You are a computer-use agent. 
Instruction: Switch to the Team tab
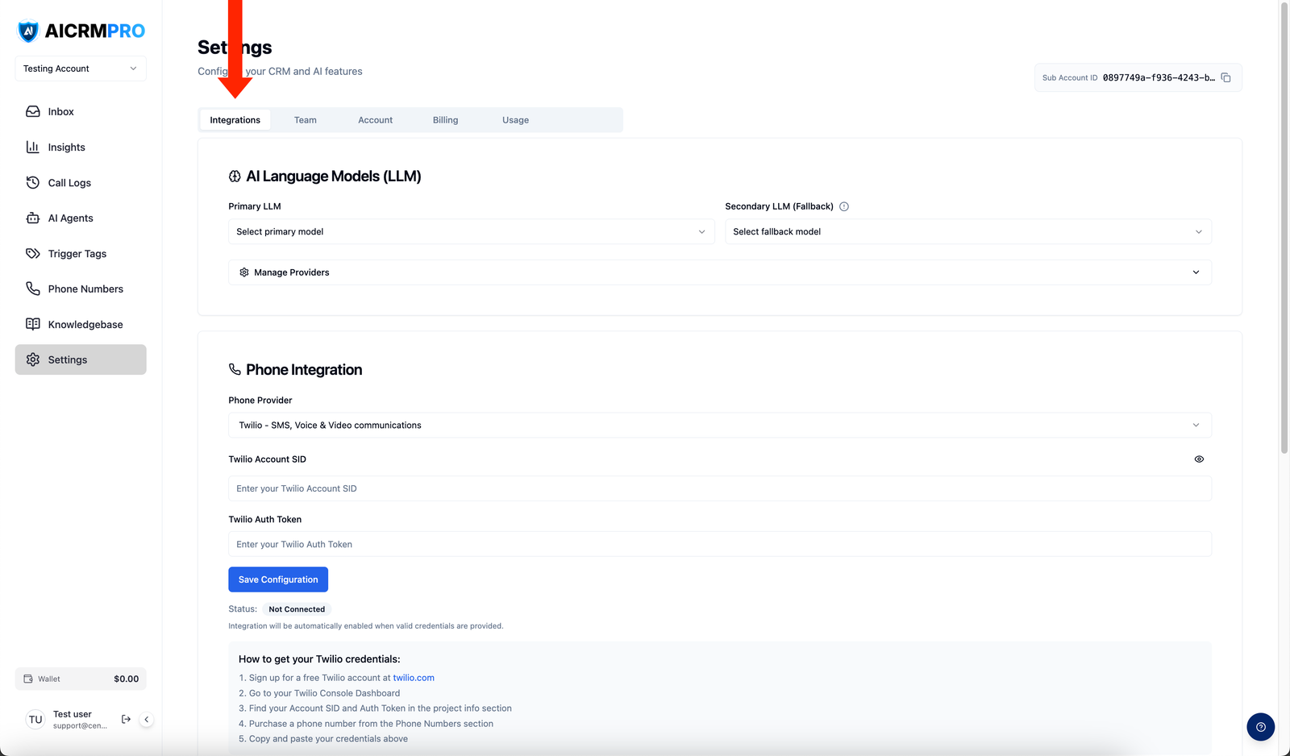coord(305,120)
